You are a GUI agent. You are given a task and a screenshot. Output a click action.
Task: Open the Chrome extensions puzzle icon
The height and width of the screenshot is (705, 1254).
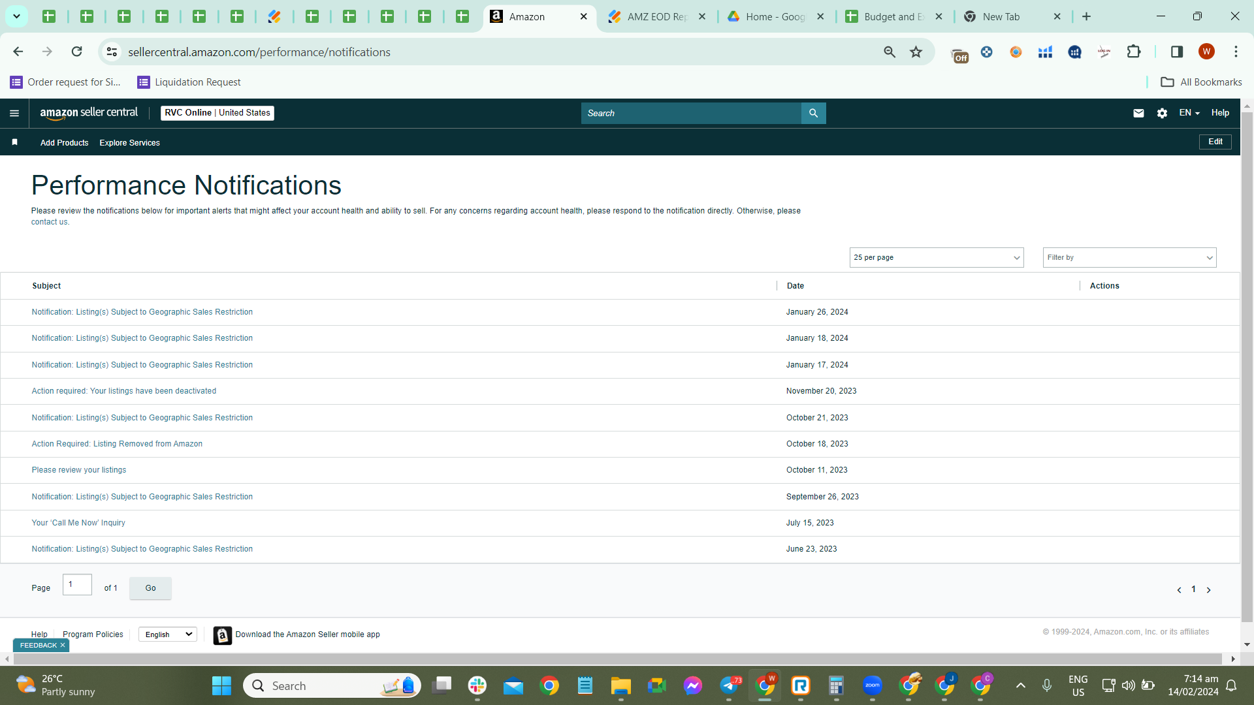(x=1134, y=52)
